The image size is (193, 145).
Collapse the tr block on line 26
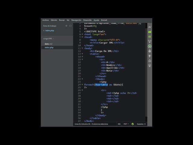tap(82, 90)
